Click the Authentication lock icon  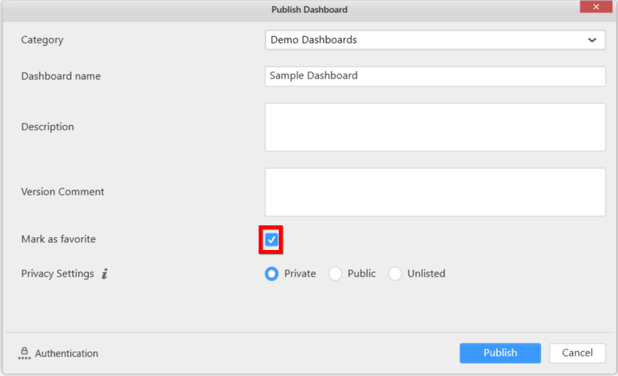pos(25,353)
